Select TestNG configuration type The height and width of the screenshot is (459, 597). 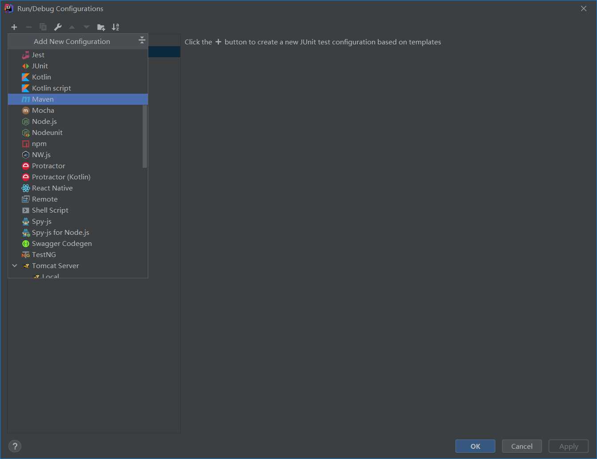[x=78, y=255]
